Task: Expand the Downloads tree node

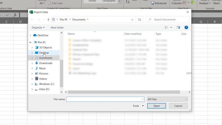Action: pos(32,63)
